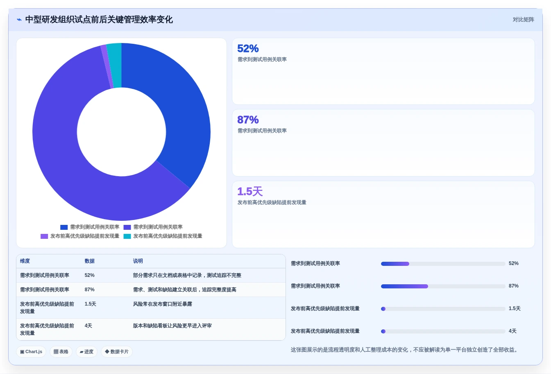Select the 数据卡片 chip

116,351
